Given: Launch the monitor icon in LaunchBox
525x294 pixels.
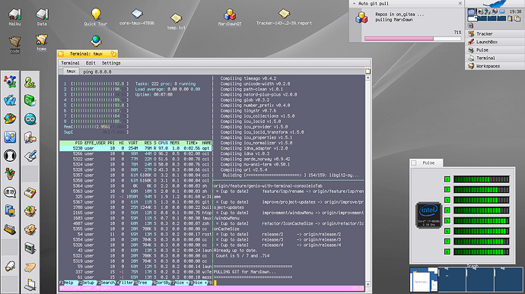Looking at the screenshot, I should click(x=30, y=248).
